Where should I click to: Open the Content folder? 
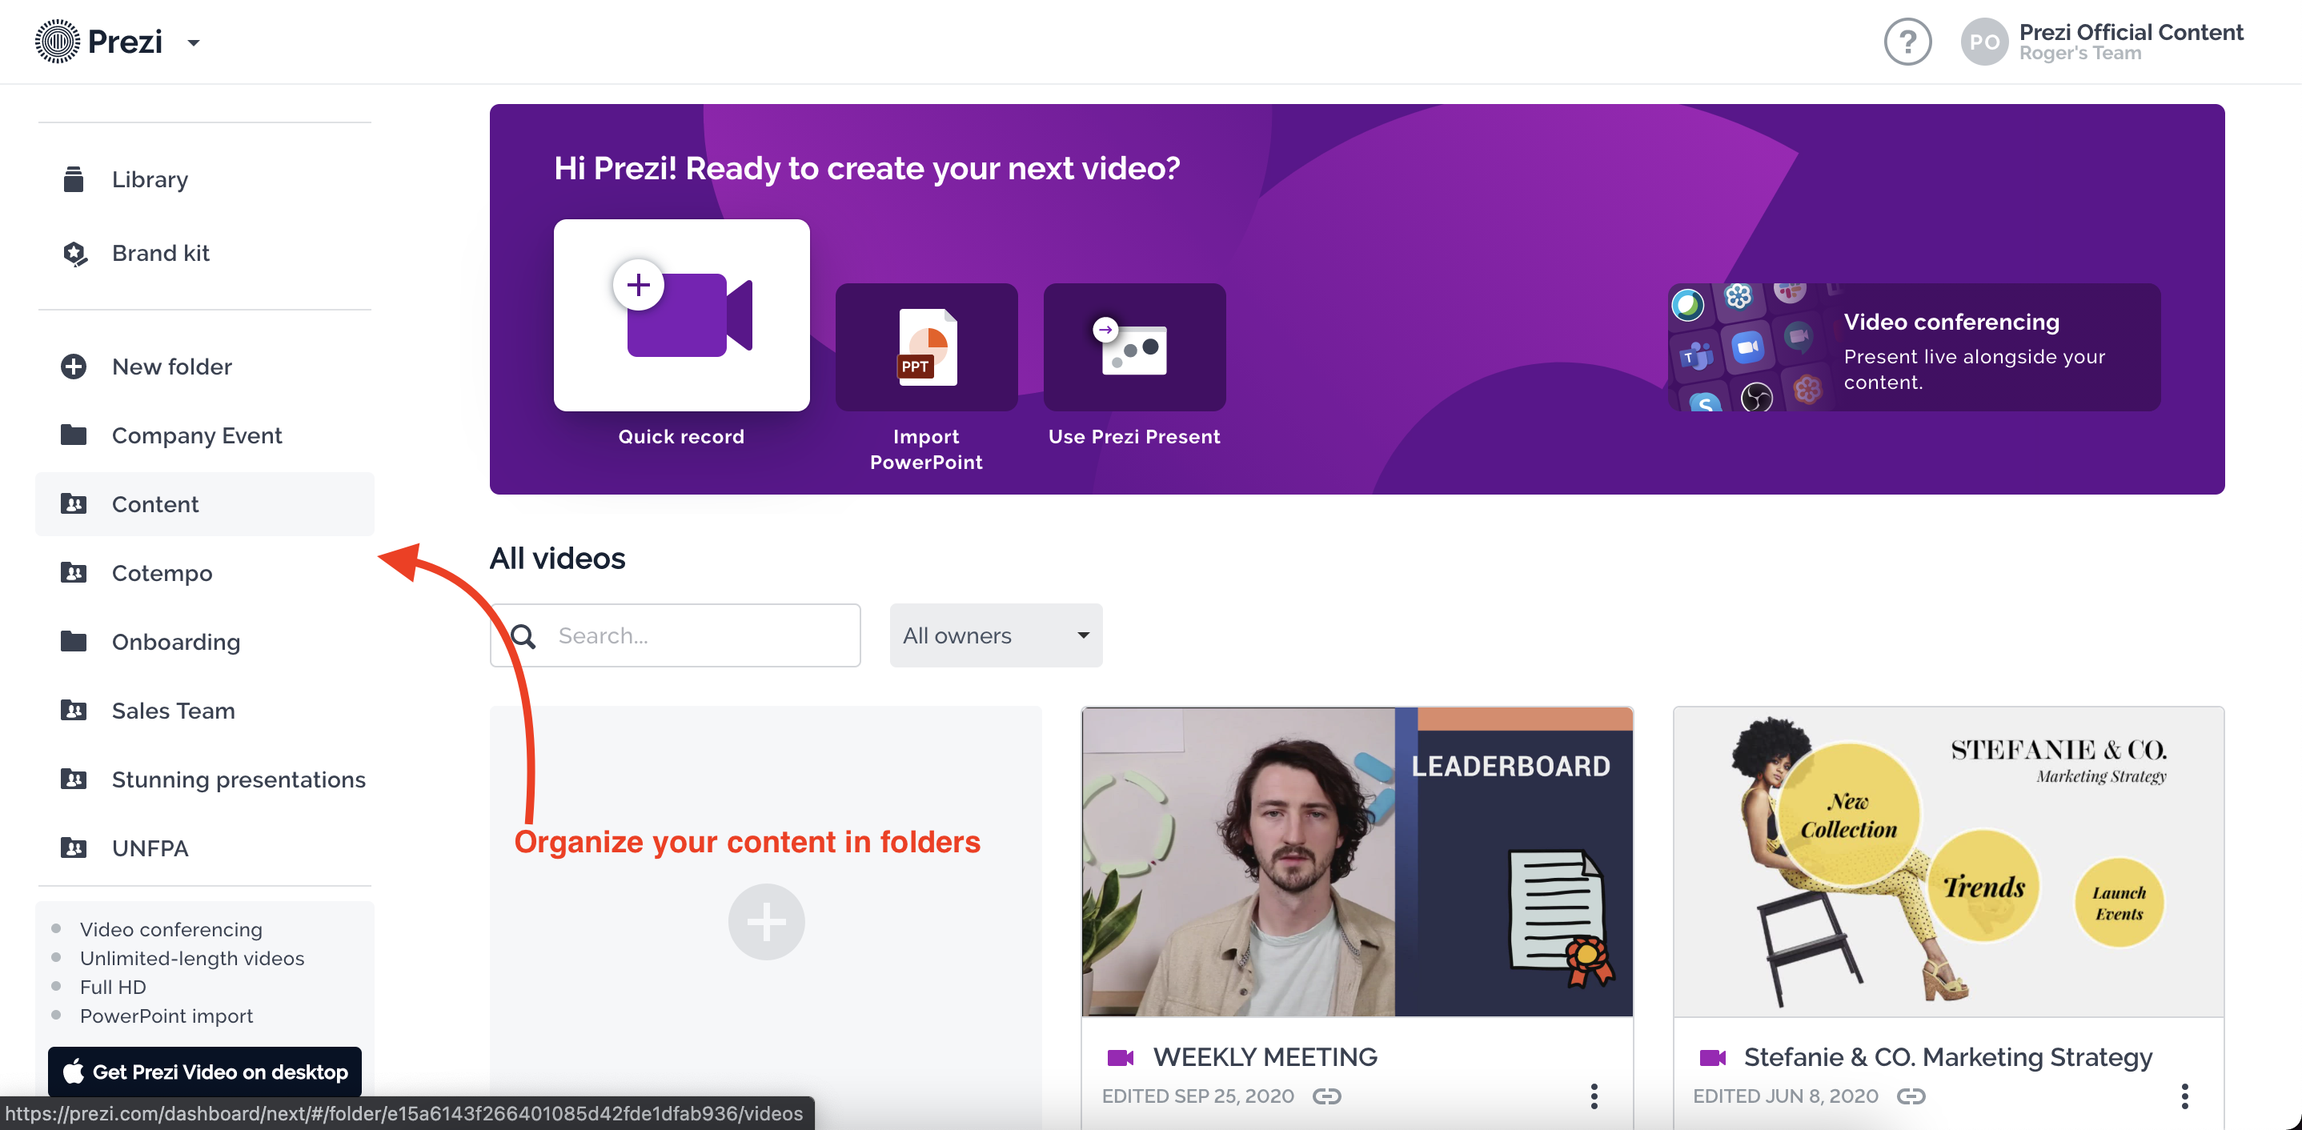[x=204, y=504]
